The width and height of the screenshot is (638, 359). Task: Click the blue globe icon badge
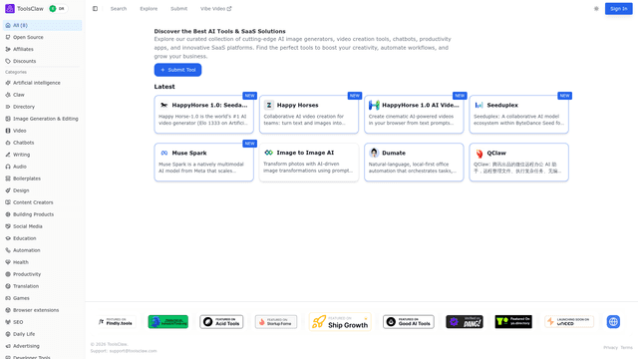pos(613,322)
